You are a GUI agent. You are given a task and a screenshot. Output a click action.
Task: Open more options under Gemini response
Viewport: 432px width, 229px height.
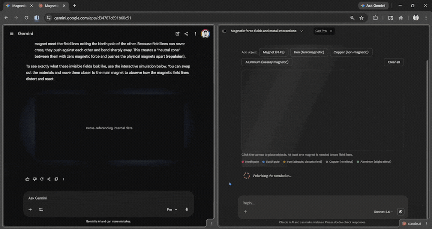(x=63, y=179)
